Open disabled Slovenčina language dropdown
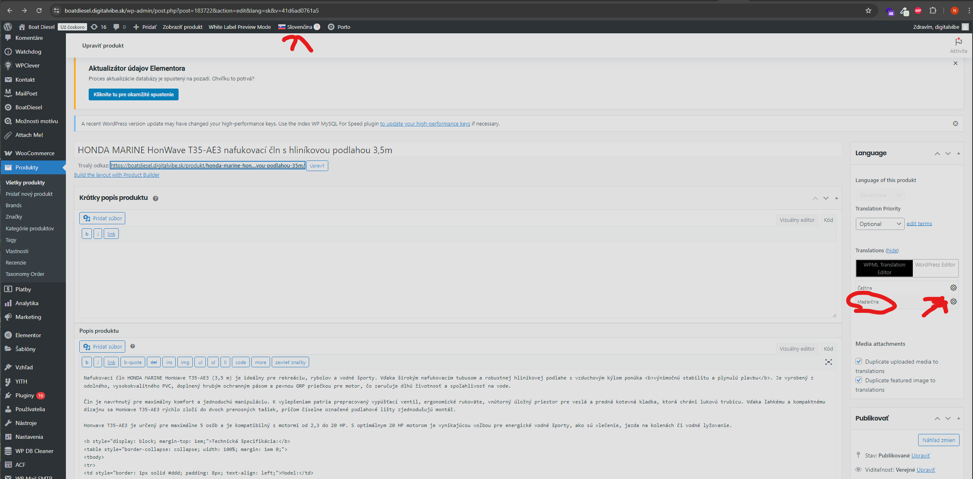973x479 pixels. click(x=880, y=195)
